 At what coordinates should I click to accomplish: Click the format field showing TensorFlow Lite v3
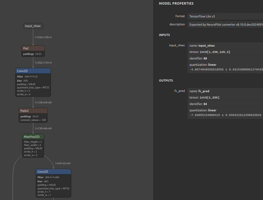(225, 16)
